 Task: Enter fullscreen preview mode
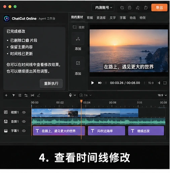(165, 83)
